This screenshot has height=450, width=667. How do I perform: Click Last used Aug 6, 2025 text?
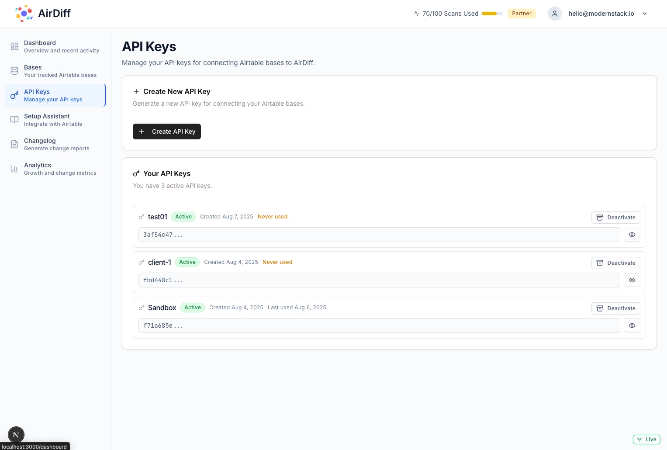[x=297, y=308]
